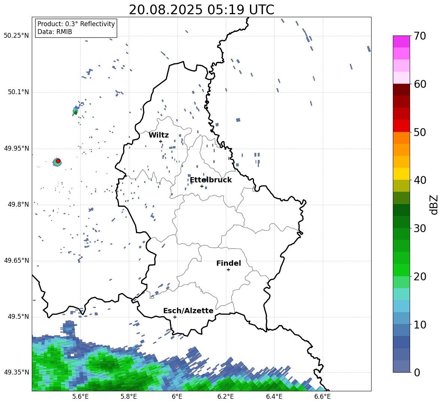Click the red dot radar marker
443x404 pixels.
58,161
